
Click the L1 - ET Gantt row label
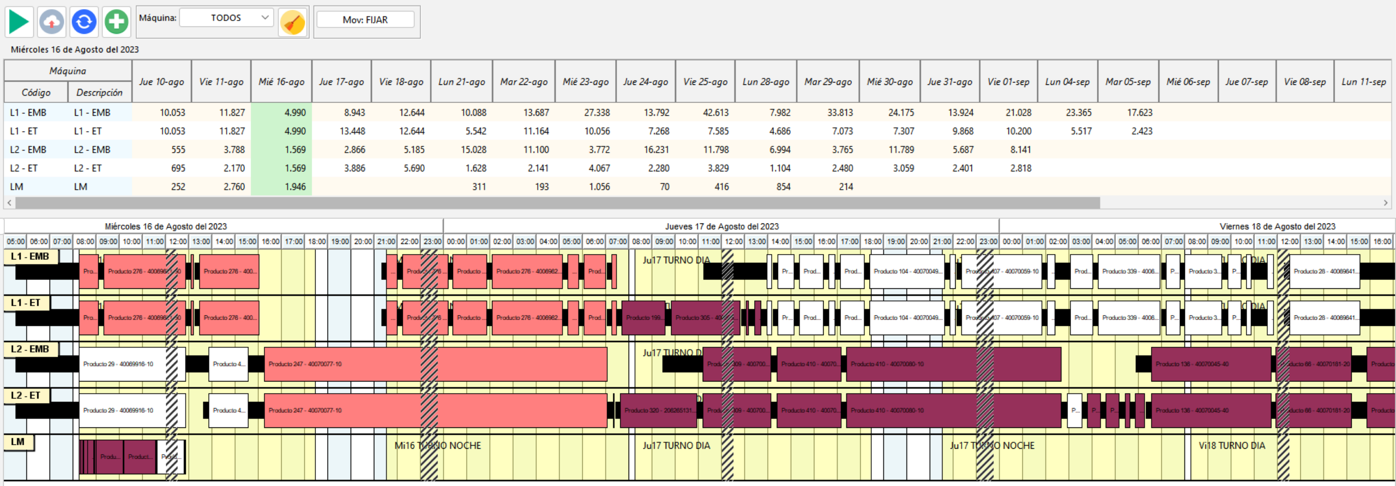(x=26, y=303)
